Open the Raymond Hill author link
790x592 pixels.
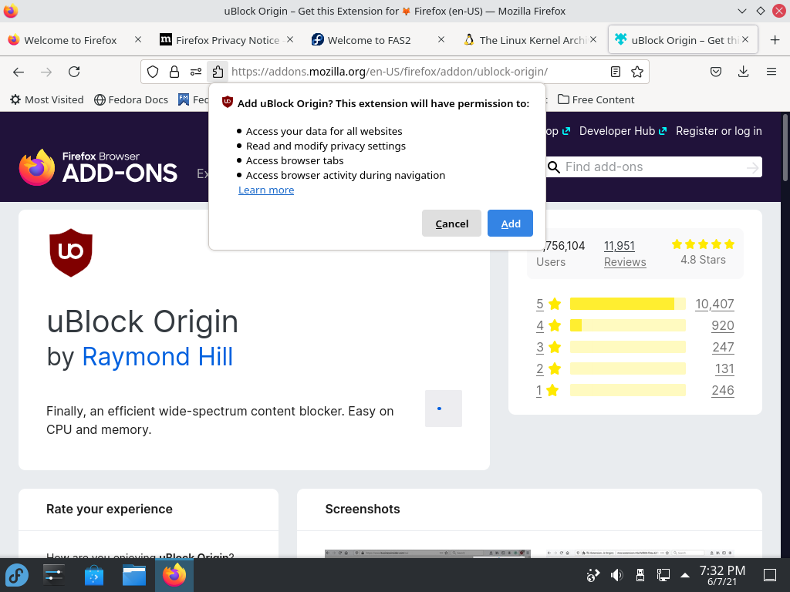coord(157,357)
